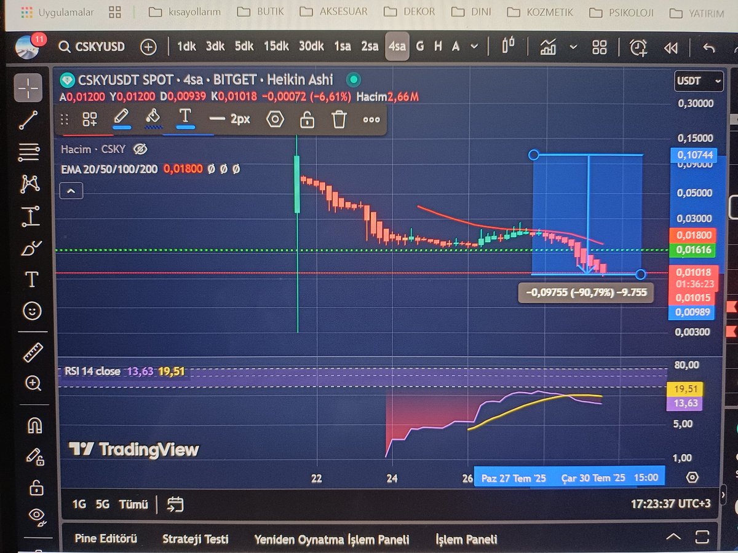Select the Tümü date range
Screen dimensions: 738x553
(x=133, y=504)
